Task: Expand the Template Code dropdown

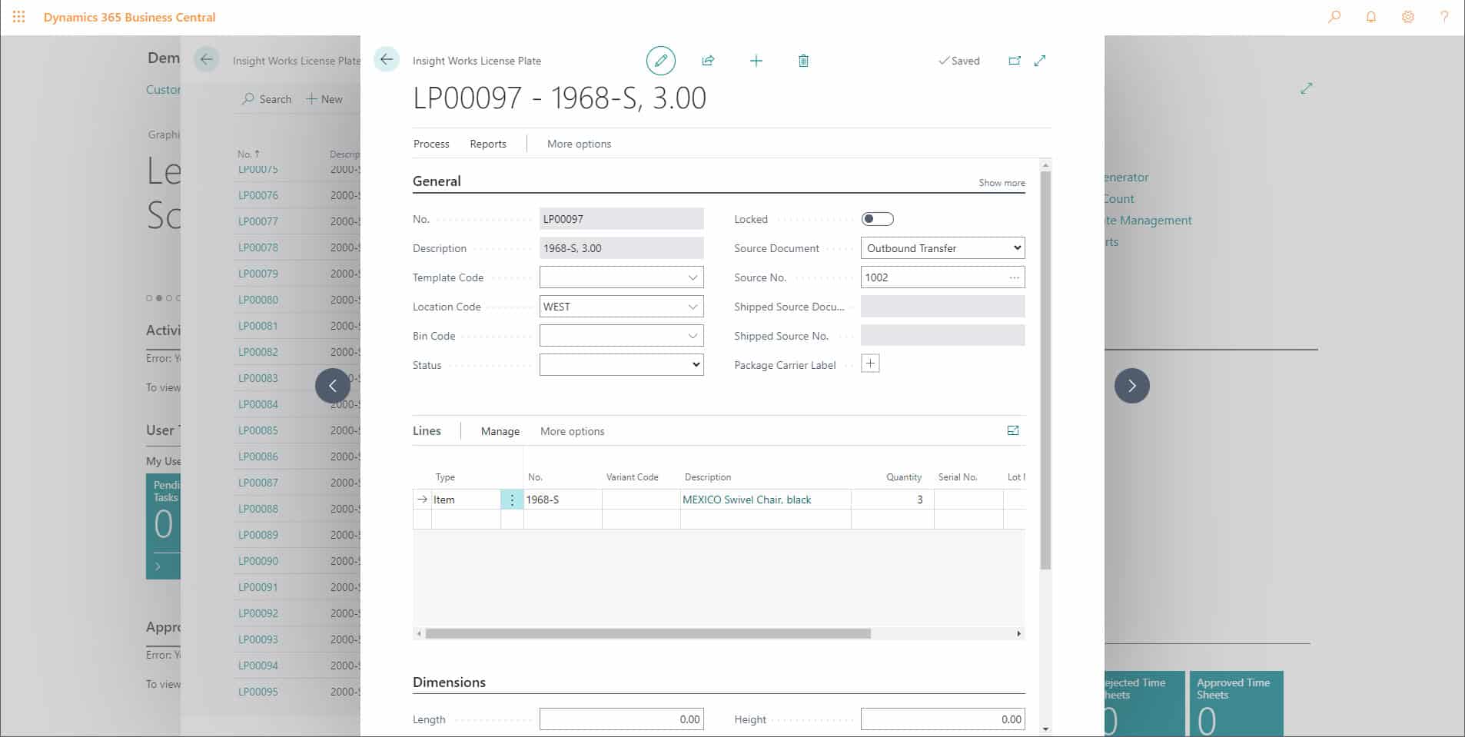Action: [x=692, y=277]
